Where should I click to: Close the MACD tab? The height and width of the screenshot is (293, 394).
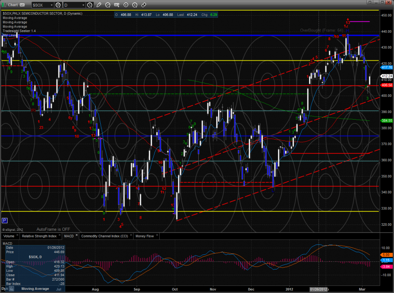(x=76, y=235)
